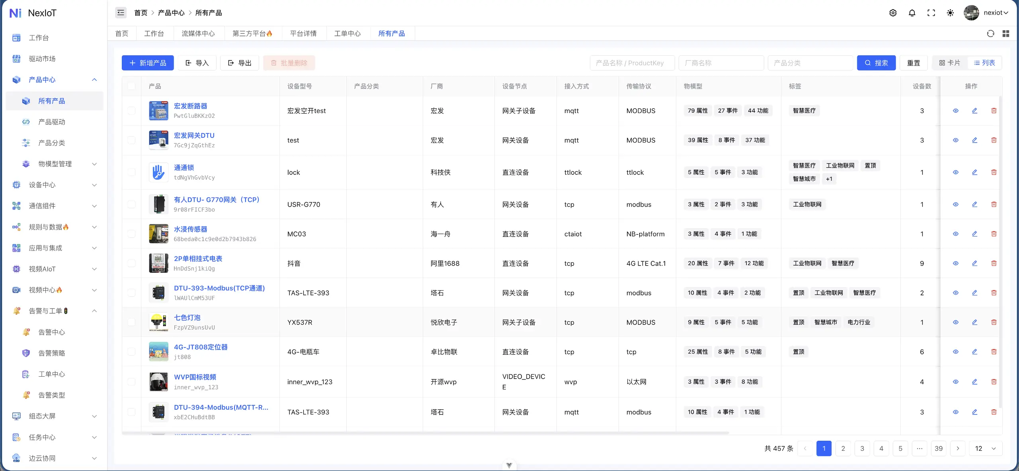
Task: Select all rows with header checkbox
Action: 131,86
